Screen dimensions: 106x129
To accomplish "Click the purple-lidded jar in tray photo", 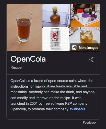I will click(x=86, y=17).
